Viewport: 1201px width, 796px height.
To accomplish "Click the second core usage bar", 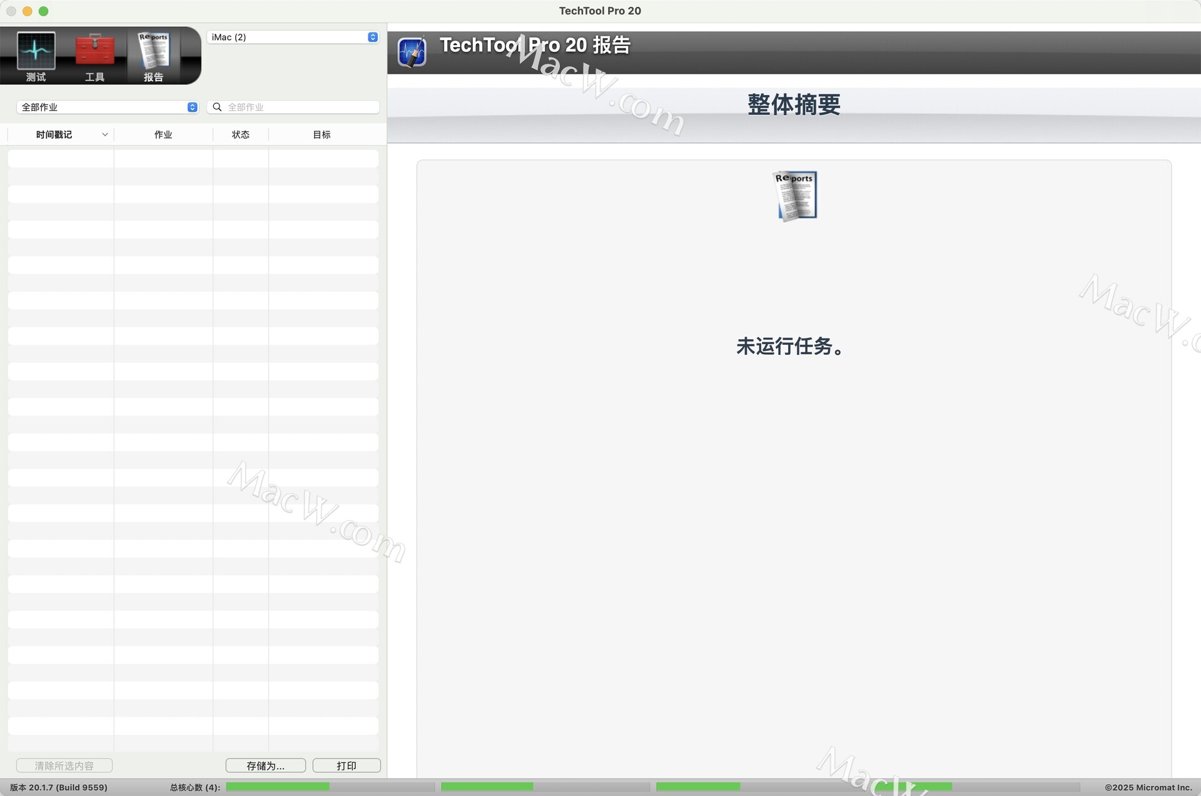I will pos(545,787).
